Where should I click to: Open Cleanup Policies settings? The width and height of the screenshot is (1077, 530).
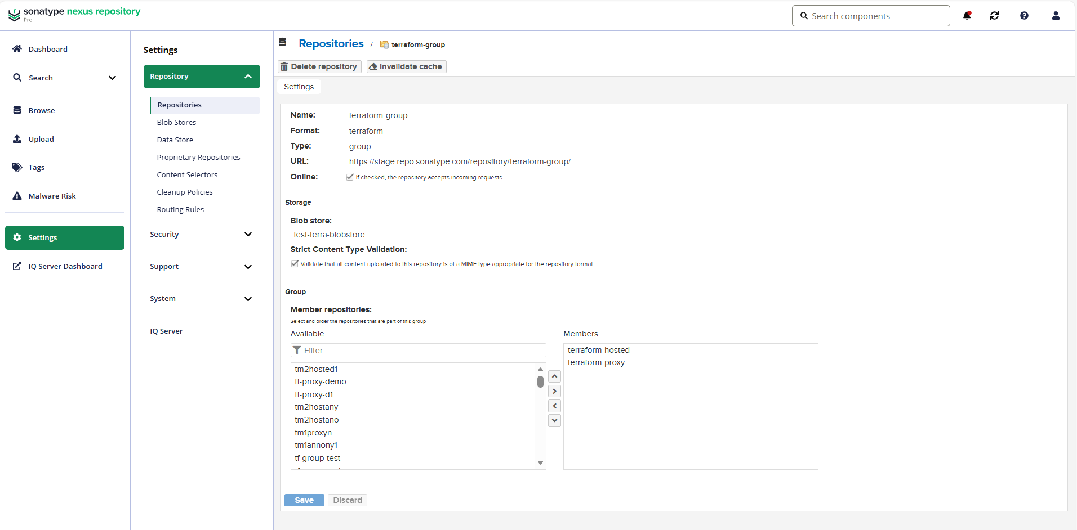click(x=185, y=192)
